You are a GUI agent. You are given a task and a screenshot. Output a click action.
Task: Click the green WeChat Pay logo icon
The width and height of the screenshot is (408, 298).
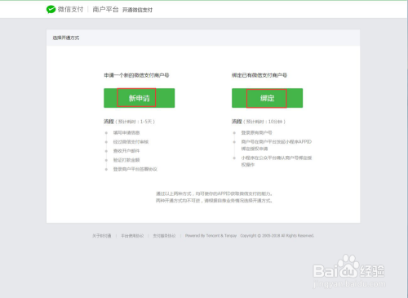point(51,10)
